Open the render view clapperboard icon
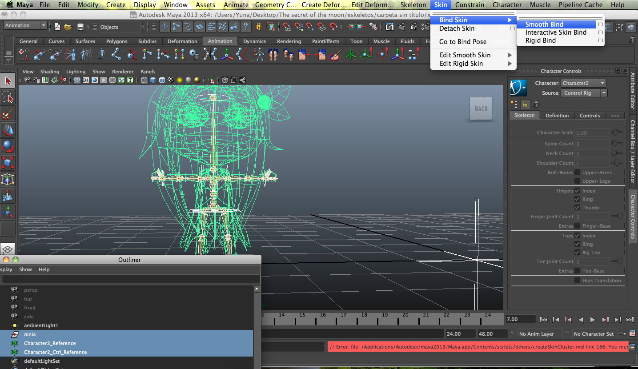638x369 pixels. pos(389,27)
